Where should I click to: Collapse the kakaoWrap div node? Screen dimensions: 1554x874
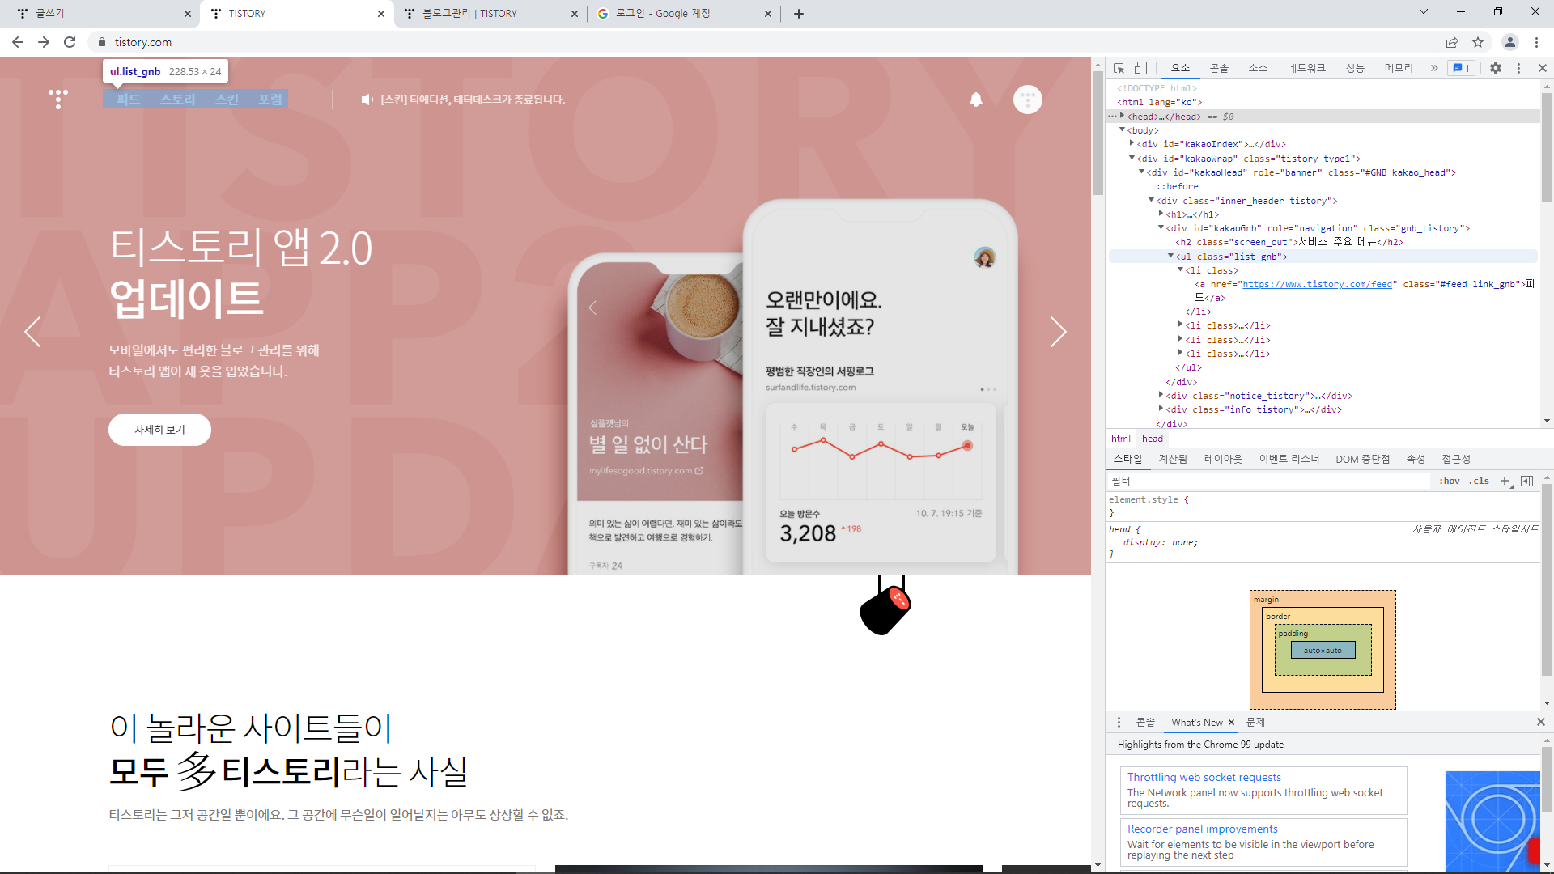[1132, 159]
